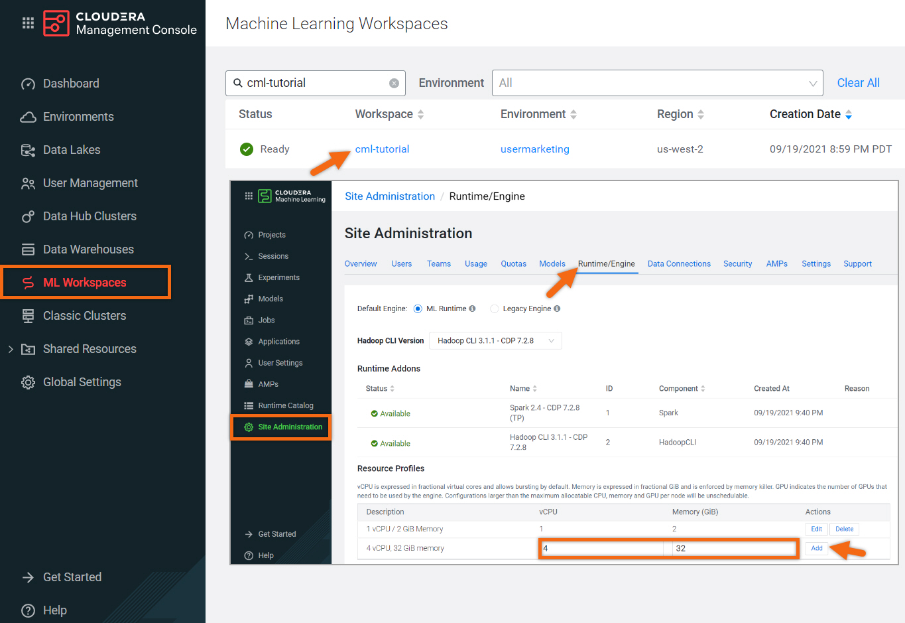Sort by the Region column
The image size is (905, 623).
coord(680,114)
